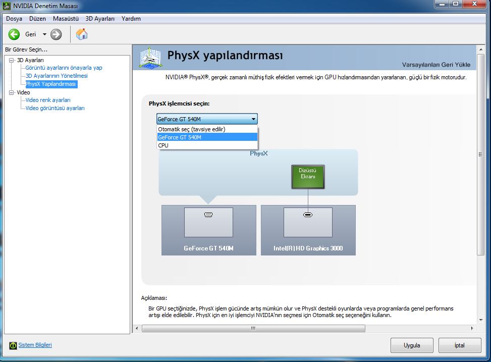Click the Açıklaması heading text
The height and width of the screenshot is (362, 491).
(x=154, y=298)
